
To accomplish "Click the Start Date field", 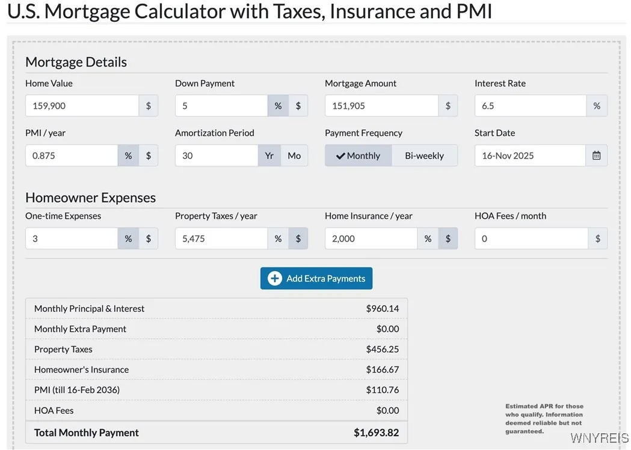I will coord(530,156).
